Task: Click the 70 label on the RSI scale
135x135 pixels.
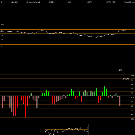Action: pos(2,31)
